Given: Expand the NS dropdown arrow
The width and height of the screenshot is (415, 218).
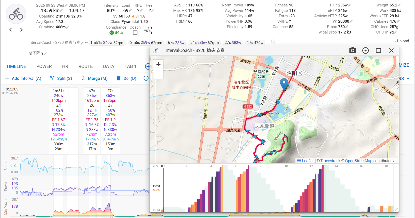Looking at the screenshot, I should pos(408,79).
